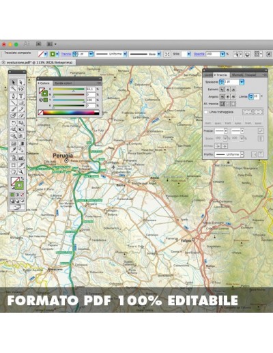The height and width of the screenshot is (353, 273).
Task: Select the Mesh tool
Action: (14, 143)
